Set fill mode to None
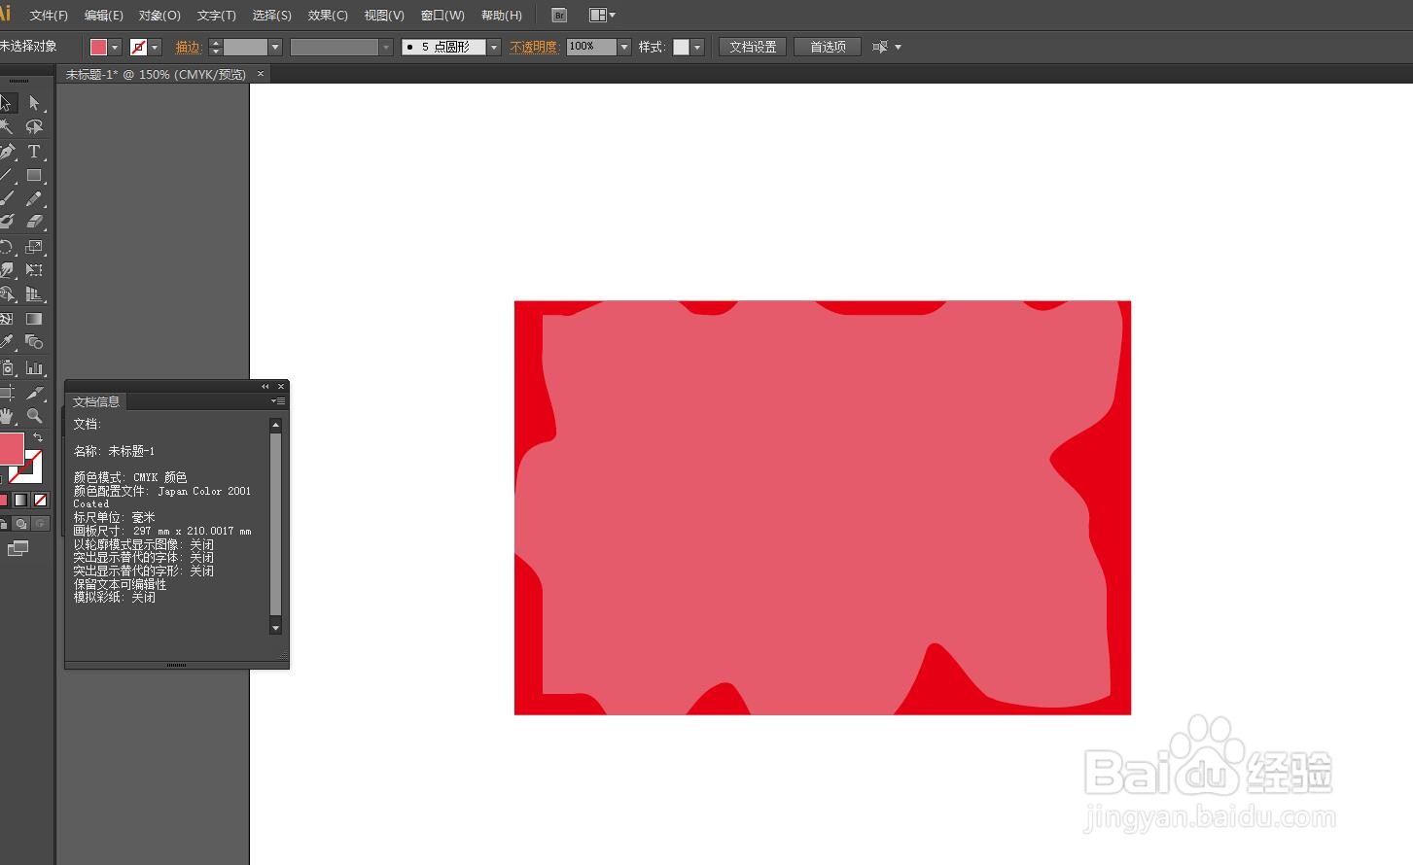This screenshot has width=1413, height=865. coord(40,500)
